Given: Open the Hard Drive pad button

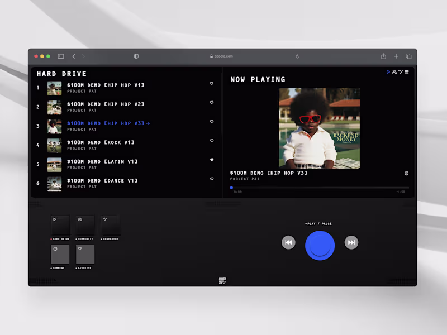Looking at the screenshot, I should coord(60,225).
